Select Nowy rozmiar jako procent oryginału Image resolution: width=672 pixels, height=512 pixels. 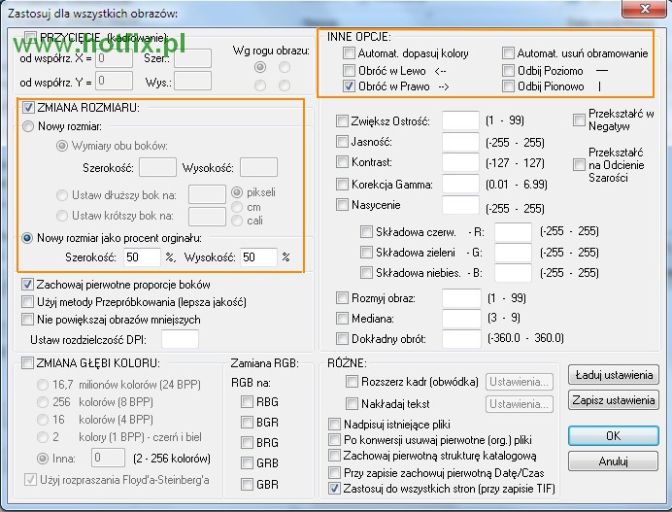click(29, 237)
